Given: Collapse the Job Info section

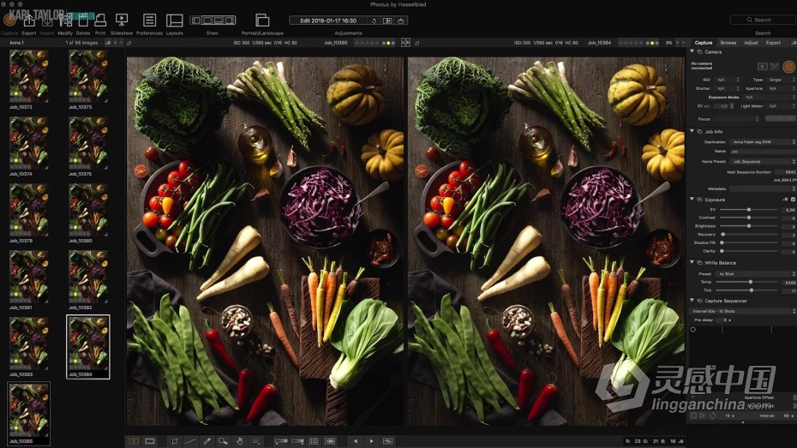Looking at the screenshot, I should click(x=692, y=132).
